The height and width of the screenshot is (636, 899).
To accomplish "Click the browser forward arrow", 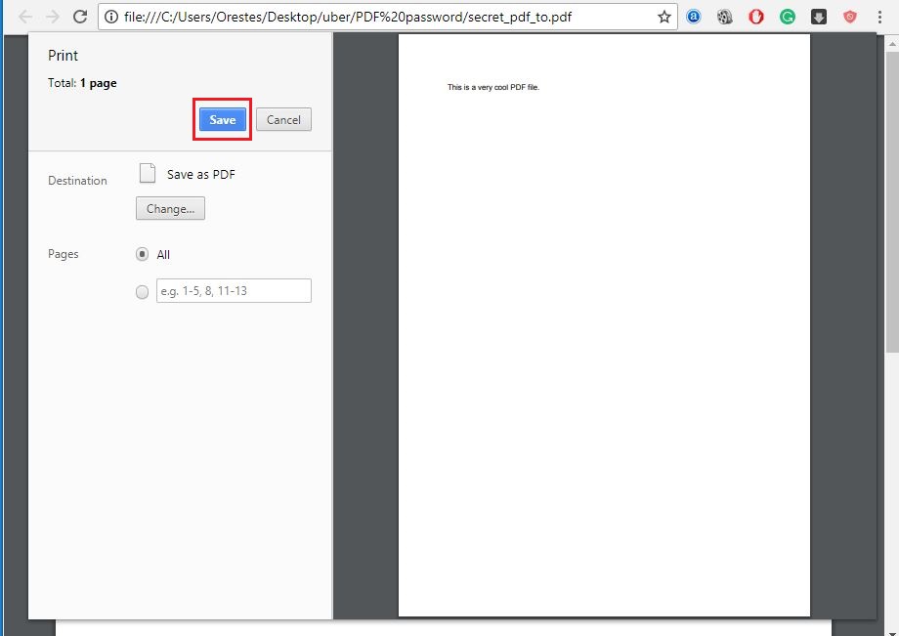I will coord(53,17).
